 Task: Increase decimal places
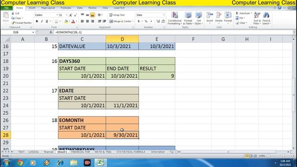click(x=158, y=21)
